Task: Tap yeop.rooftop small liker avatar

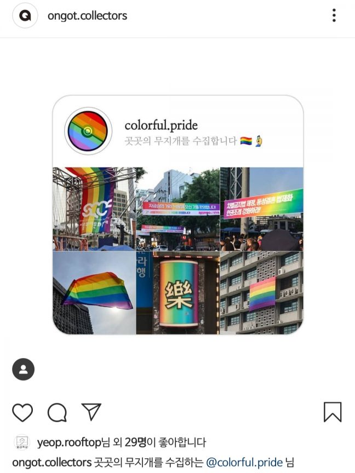Action: (22, 442)
